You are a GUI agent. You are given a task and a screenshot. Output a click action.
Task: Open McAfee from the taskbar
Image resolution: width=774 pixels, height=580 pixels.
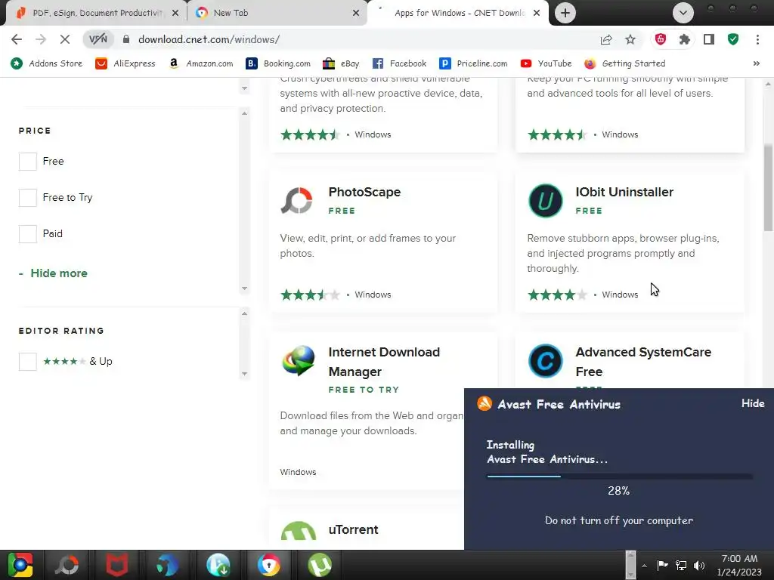(x=117, y=565)
